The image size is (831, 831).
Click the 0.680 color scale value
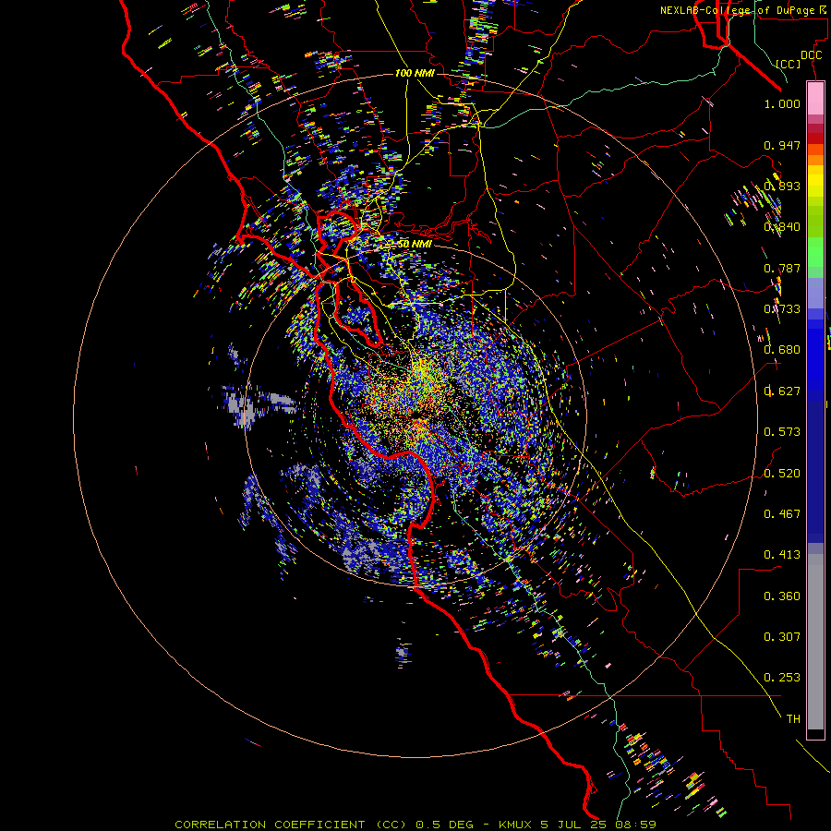tap(782, 350)
